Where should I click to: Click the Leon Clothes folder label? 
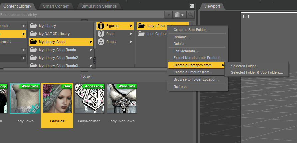coord(157,34)
